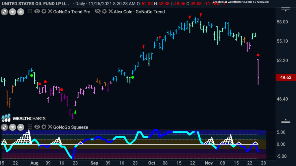Move the GoNoGo Squeeze pane down
The height and width of the screenshot is (166, 296).
[x=12, y=127]
